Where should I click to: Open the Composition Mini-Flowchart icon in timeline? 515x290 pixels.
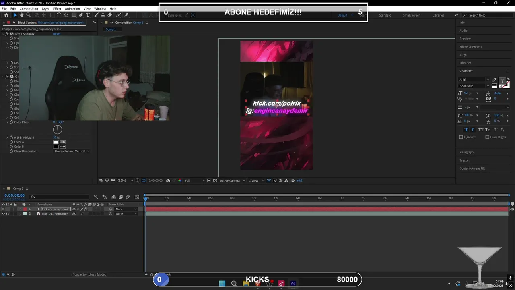96,197
